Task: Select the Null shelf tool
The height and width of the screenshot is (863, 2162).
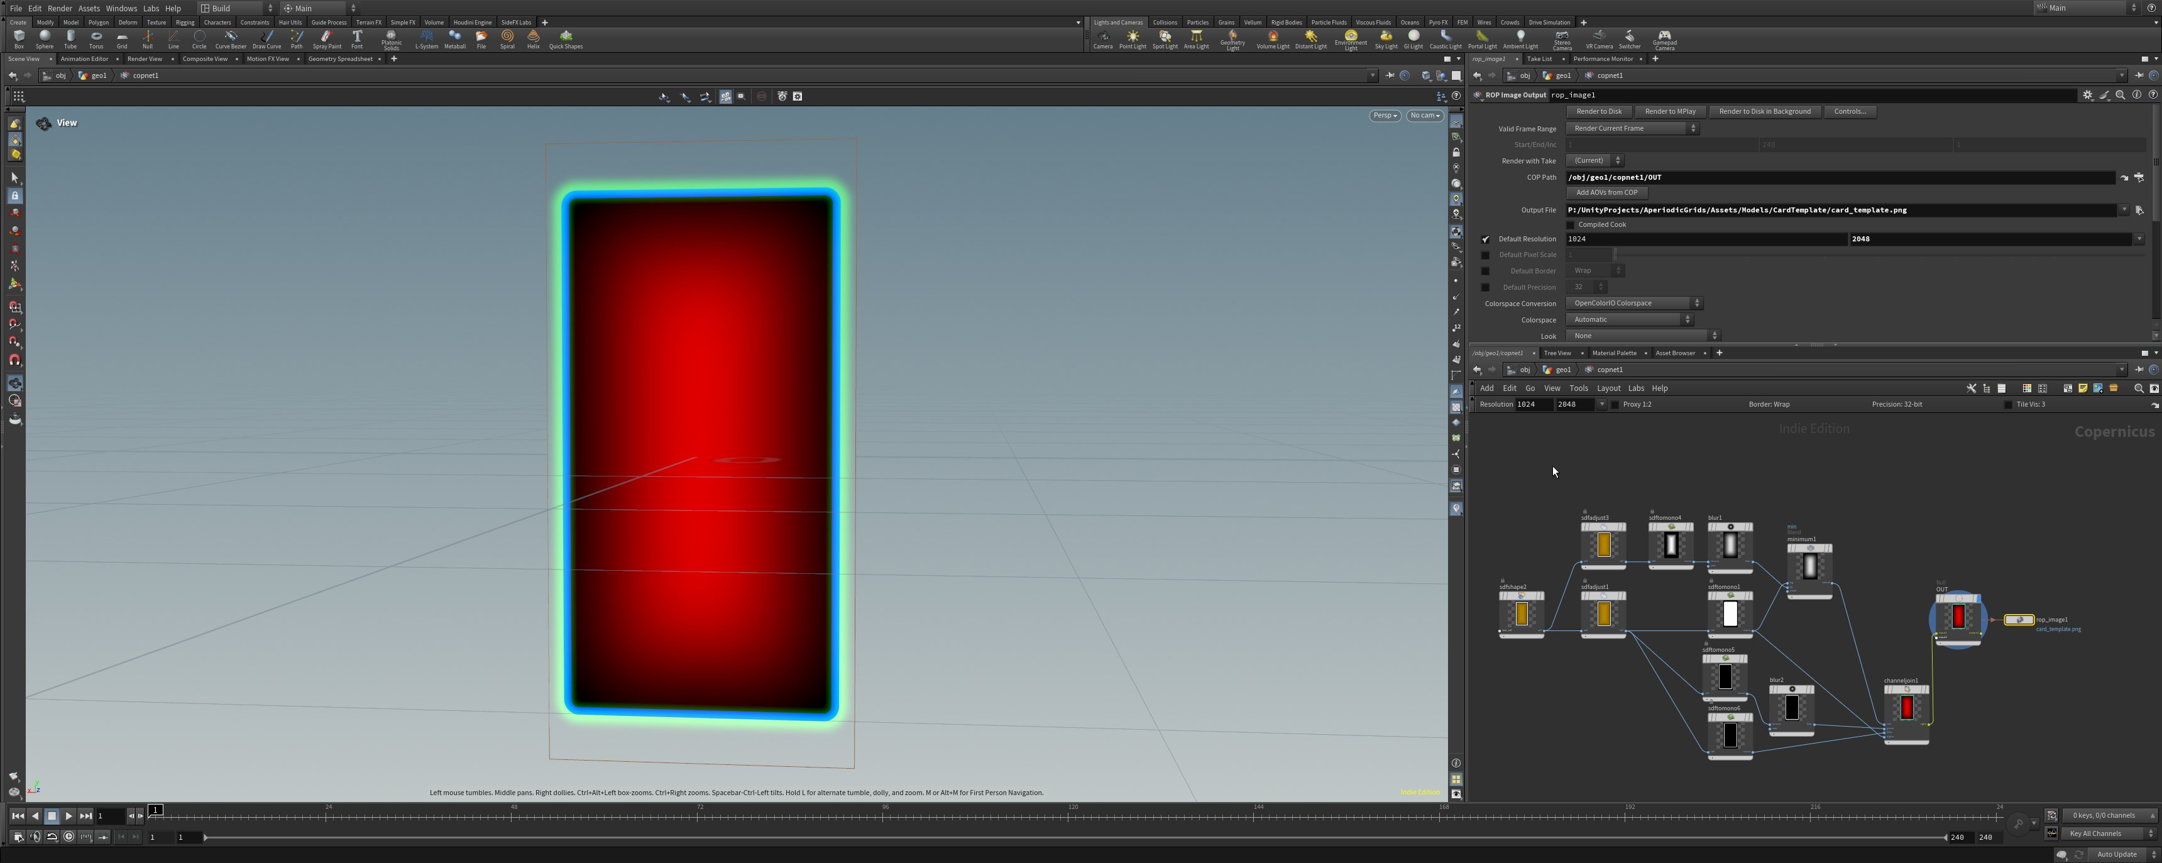Action: coord(148,38)
